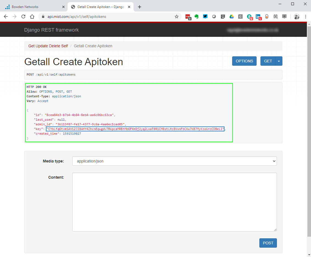
Task: Click the address bar URL
Action: click(x=77, y=17)
